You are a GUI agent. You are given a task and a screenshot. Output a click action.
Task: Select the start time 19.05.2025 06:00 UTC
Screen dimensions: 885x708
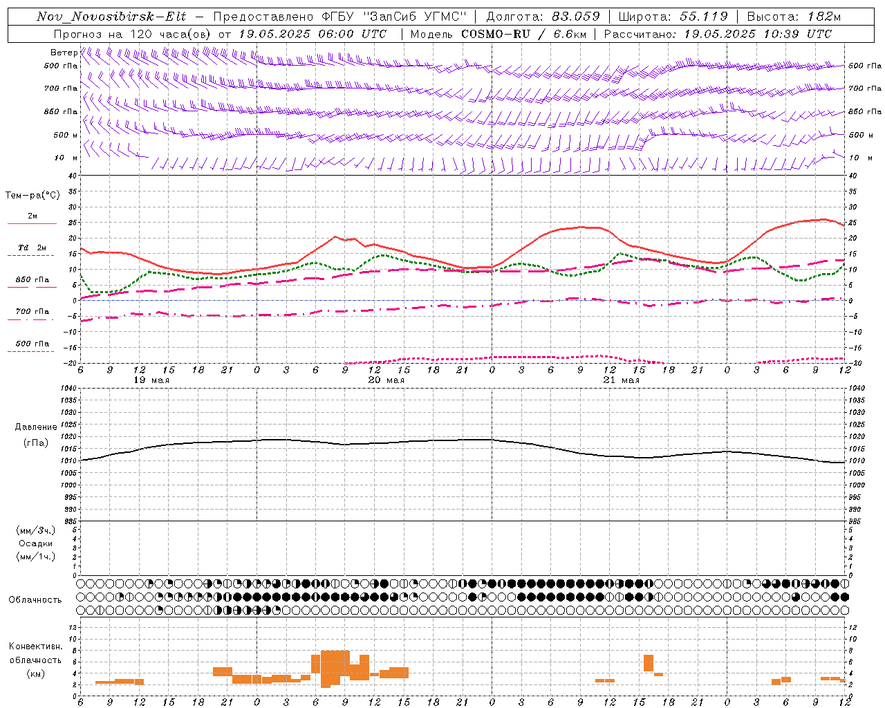312,34
